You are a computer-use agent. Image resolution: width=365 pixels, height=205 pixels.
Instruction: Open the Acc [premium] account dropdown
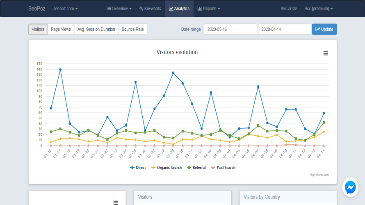[319, 9]
